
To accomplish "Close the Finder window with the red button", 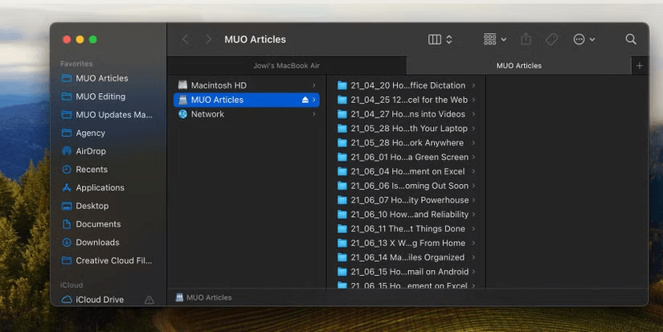I will [x=67, y=39].
